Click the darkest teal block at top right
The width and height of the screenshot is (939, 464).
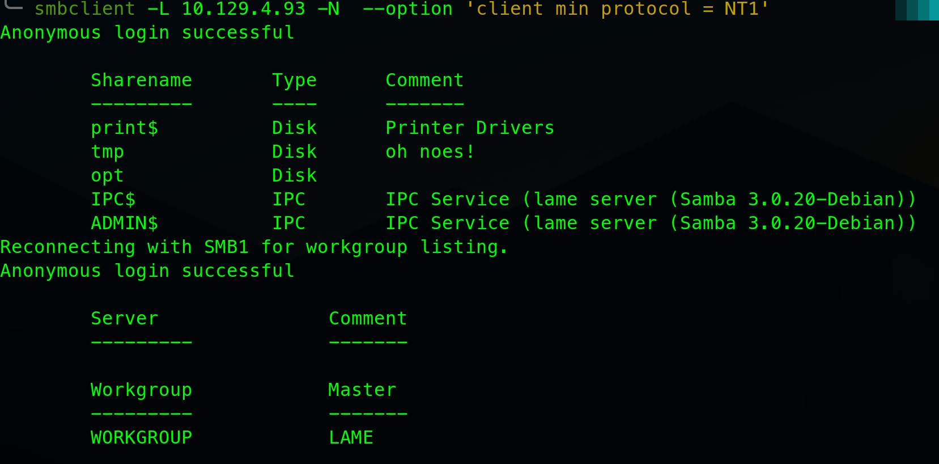pyautogui.click(x=901, y=10)
